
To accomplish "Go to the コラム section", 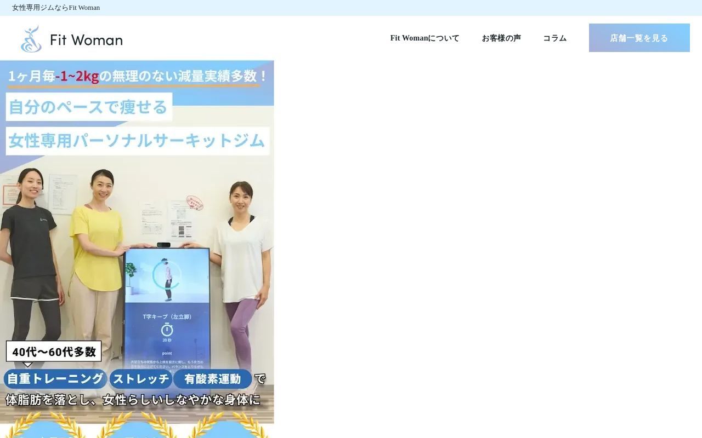I will 554,38.
